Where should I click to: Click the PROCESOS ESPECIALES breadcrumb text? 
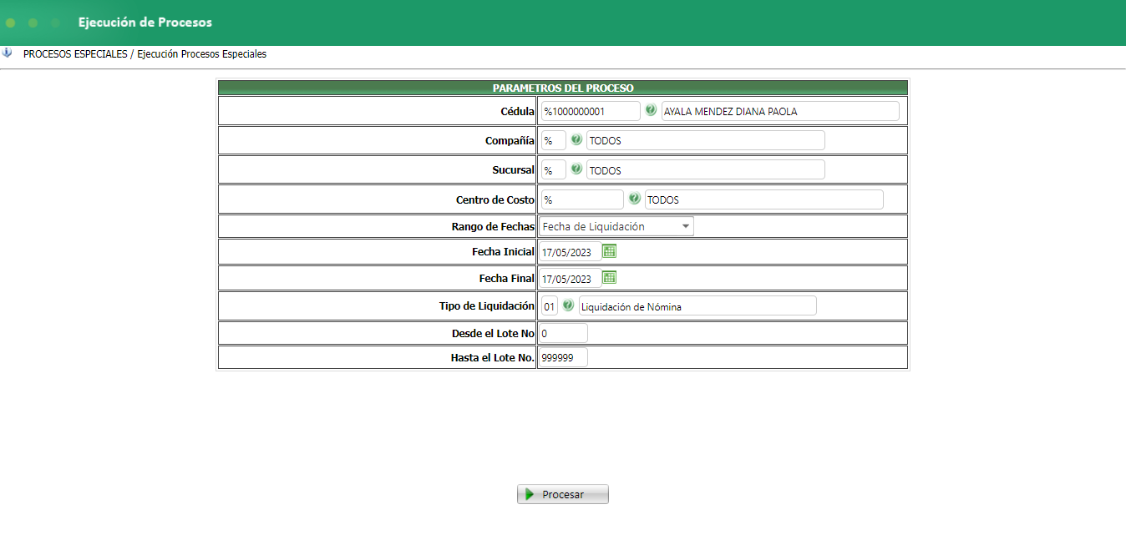tap(75, 53)
